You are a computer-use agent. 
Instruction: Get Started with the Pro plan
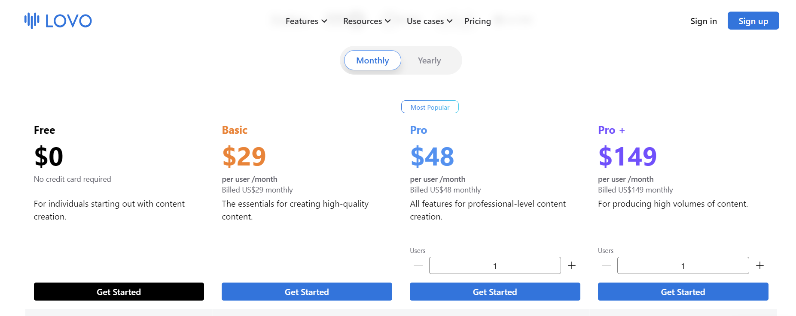(495, 292)
